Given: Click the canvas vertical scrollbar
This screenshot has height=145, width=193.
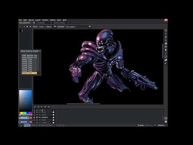Looking at the screenshot, I should pyautogui.click(x=163, y=51).
